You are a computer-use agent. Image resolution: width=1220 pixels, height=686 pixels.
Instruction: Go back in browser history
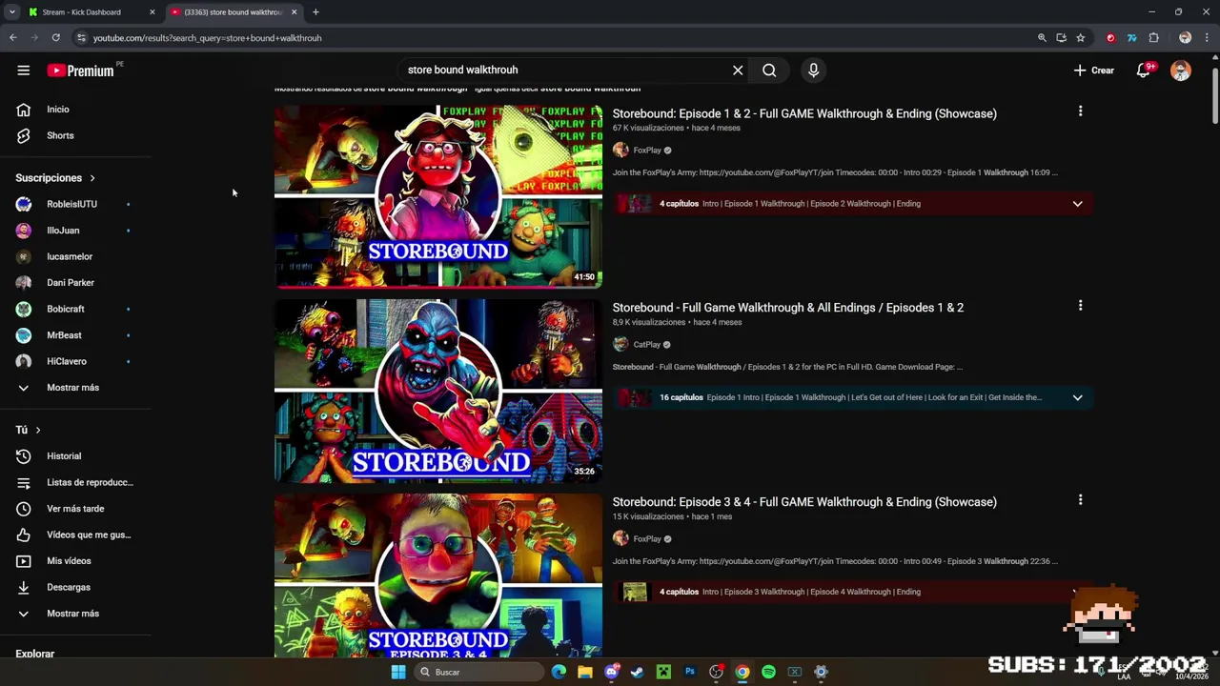tap(12, 38)
